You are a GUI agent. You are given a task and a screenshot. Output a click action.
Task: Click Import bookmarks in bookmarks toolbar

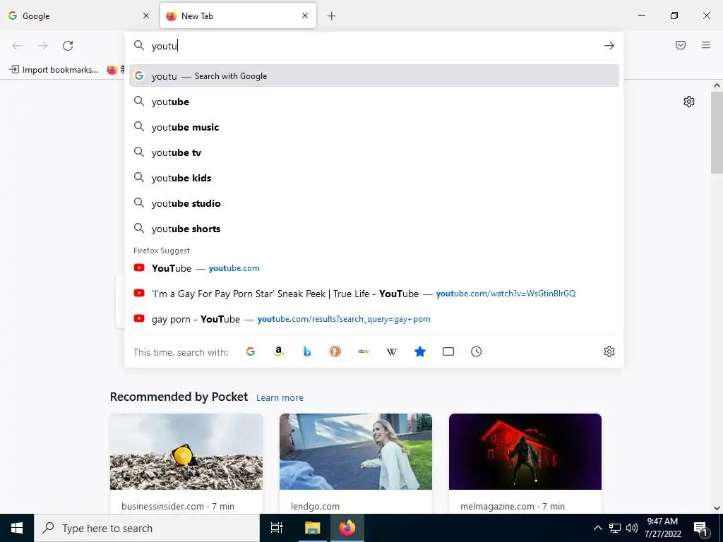(54, 70)
